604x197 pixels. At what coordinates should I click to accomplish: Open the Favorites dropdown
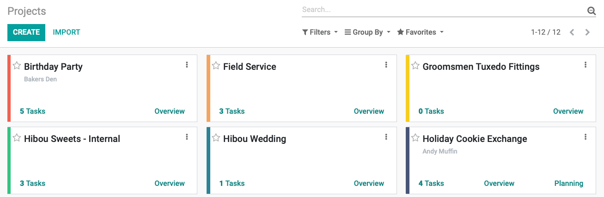coord(420,32)
